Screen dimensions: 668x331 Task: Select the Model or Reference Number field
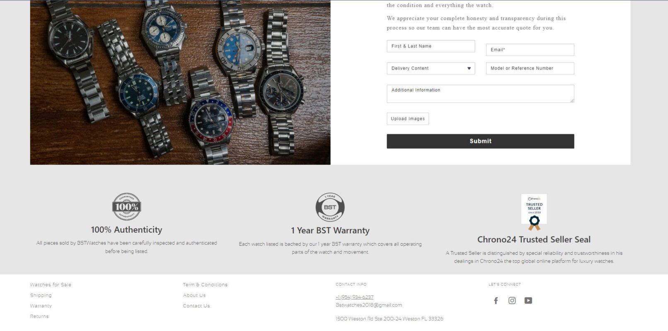coord(530,68)
